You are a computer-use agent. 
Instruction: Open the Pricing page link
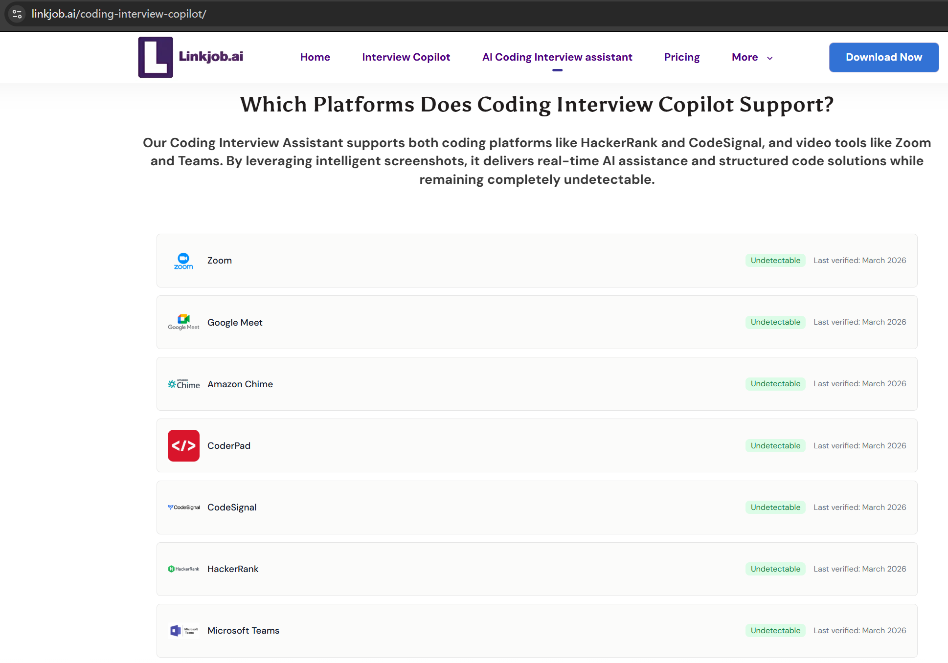(x=682, y=57)
